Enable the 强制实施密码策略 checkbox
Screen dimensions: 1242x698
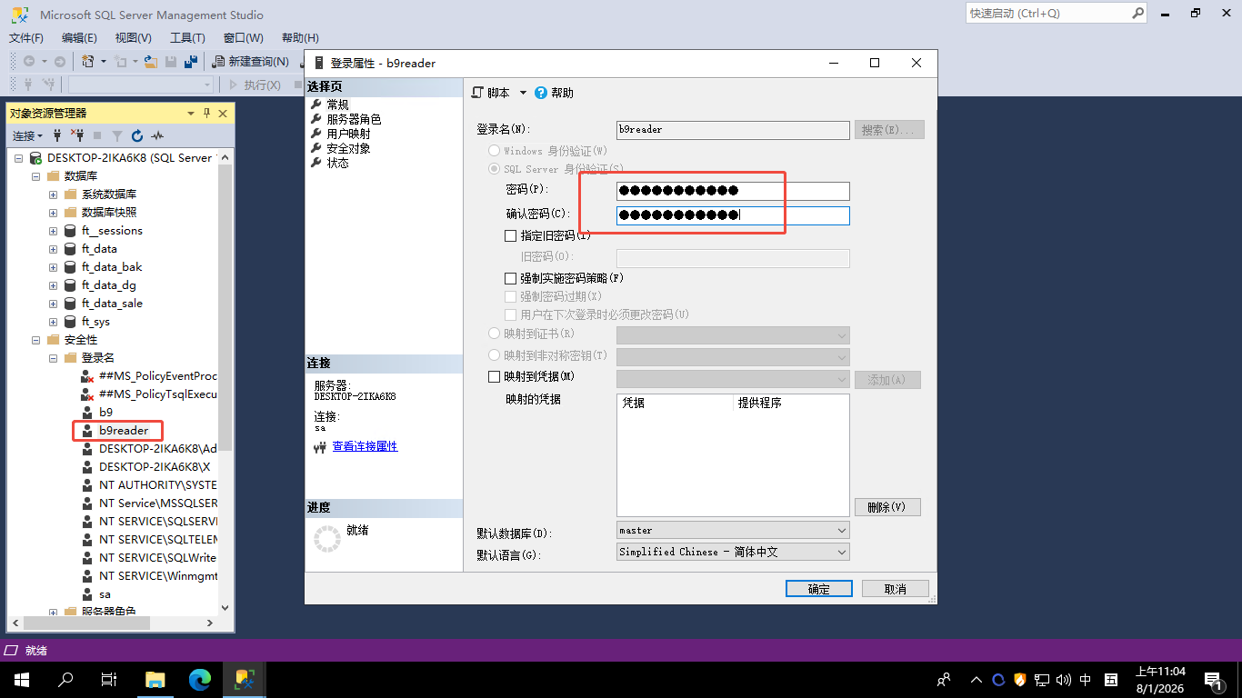pyautogui.click(x=511, y=278)
